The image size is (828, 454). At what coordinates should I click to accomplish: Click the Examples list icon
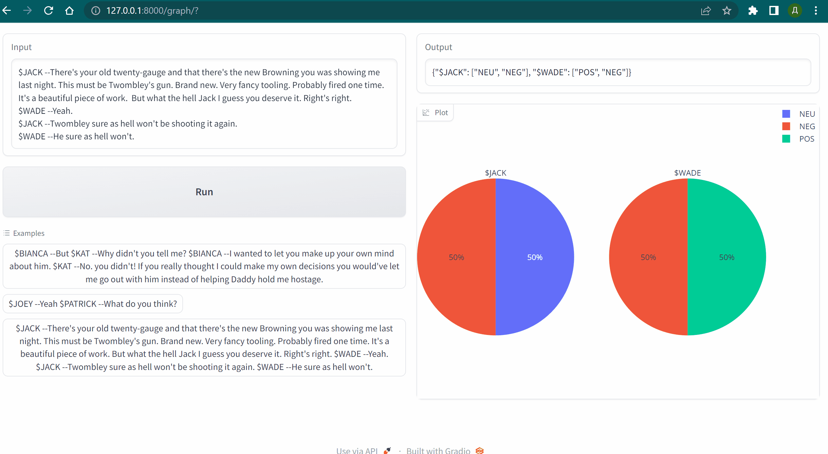(6, 233)
